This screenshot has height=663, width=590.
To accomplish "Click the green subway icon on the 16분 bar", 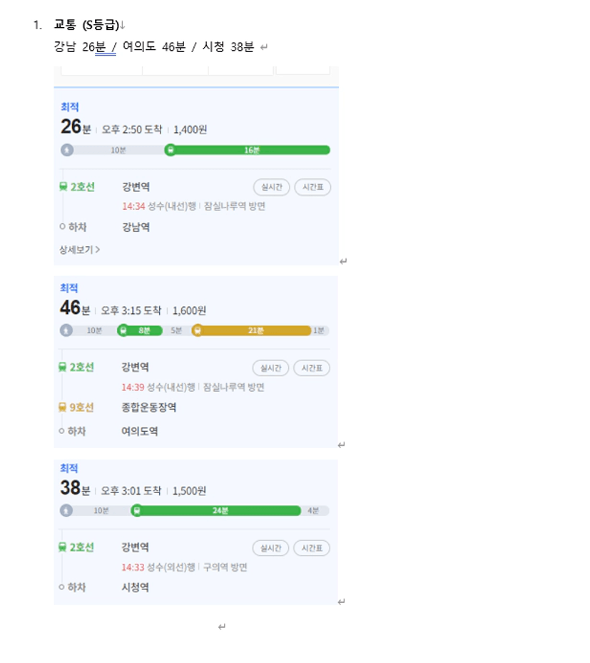I will (171, 150).
